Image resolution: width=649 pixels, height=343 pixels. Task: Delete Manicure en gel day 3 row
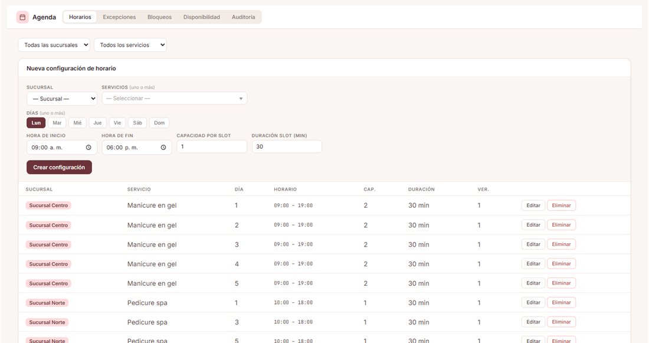tap(561, 244)
